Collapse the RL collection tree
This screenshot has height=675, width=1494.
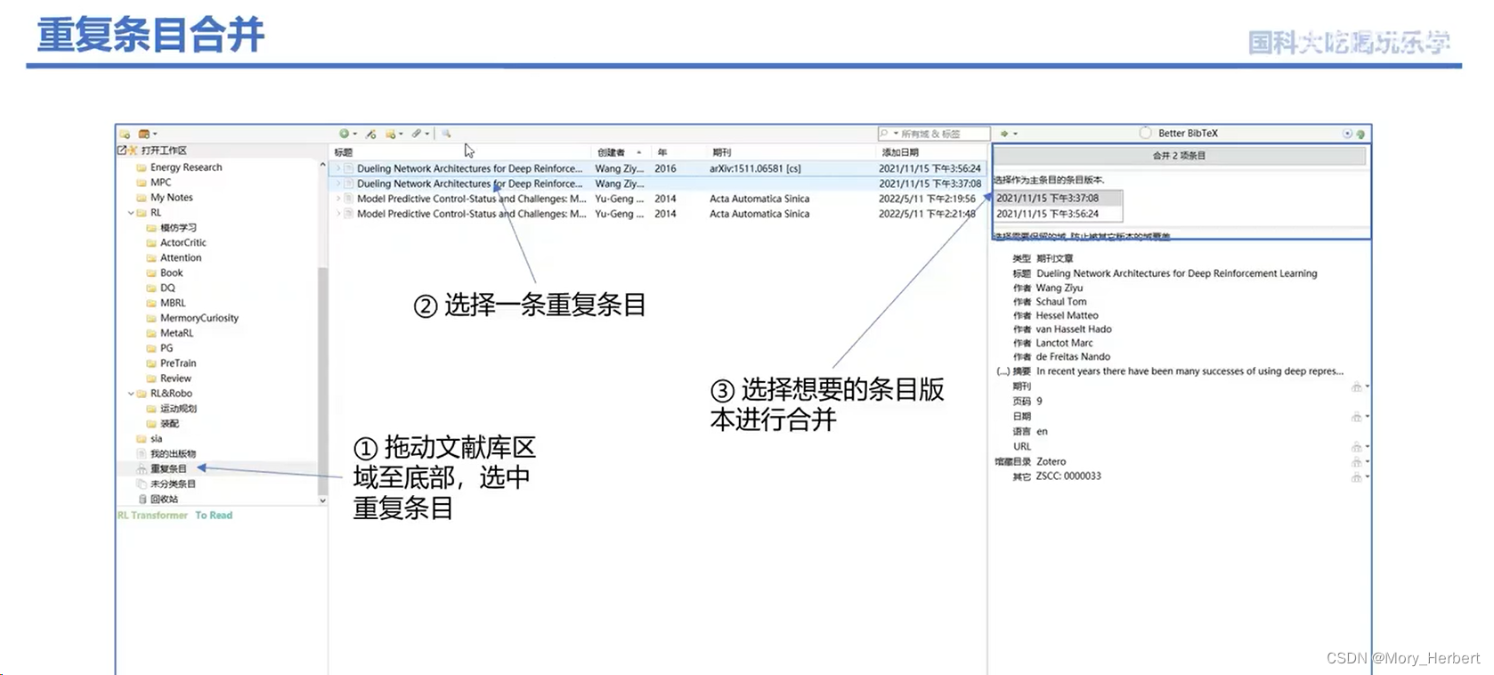(131, 213)
